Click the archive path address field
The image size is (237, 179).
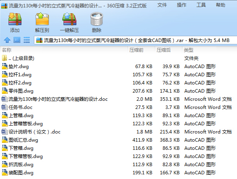click(x=136, y=40)
